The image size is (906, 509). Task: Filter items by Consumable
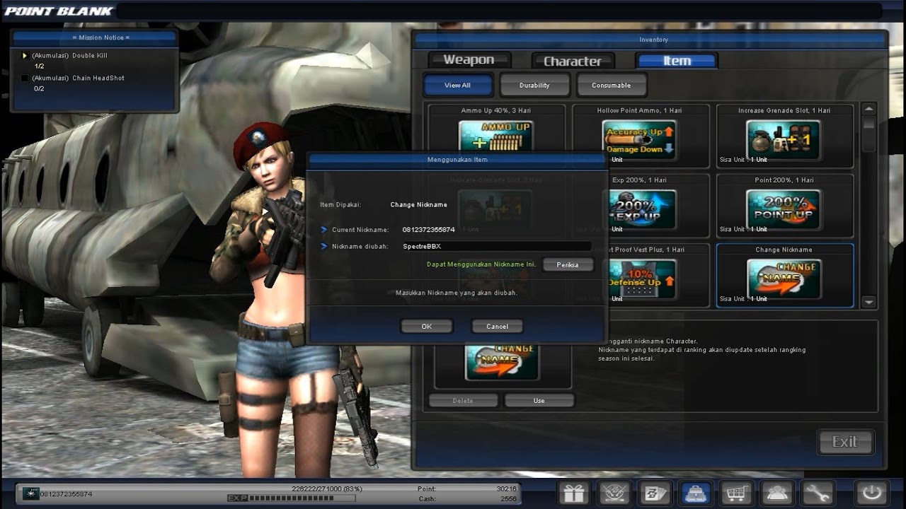pyautogui.click(x=611, y=85)
